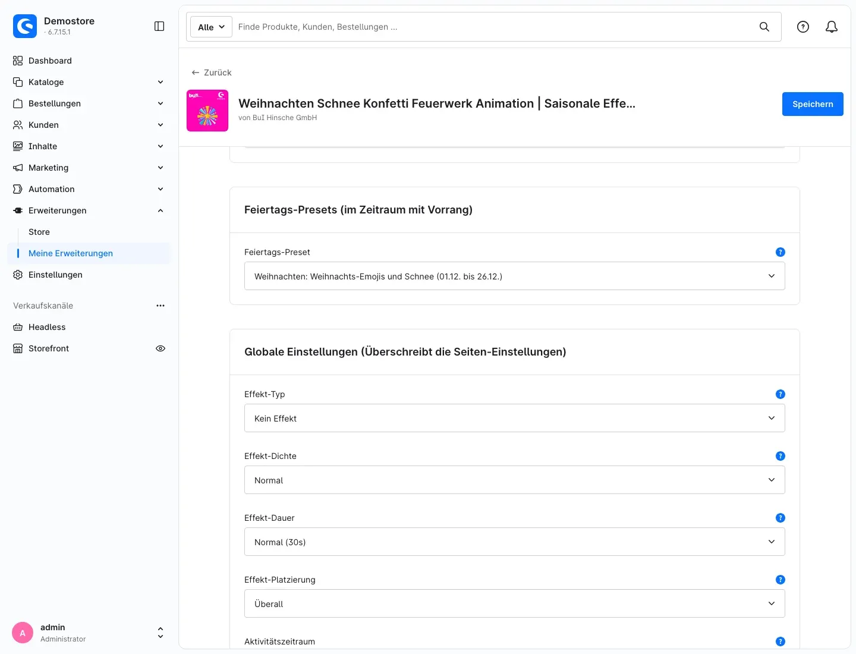Click the Speichern button
This screenshot has width=856, height=654.
[813, 104]
